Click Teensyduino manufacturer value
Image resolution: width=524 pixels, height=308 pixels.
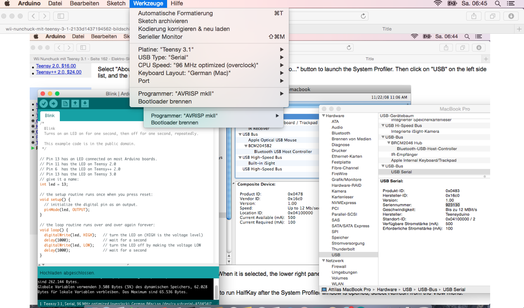coord(458,214)
